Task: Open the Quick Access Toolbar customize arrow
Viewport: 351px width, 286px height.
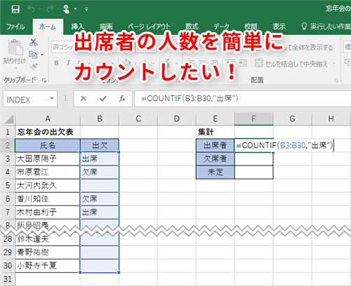Action: [x=86, y=9]
